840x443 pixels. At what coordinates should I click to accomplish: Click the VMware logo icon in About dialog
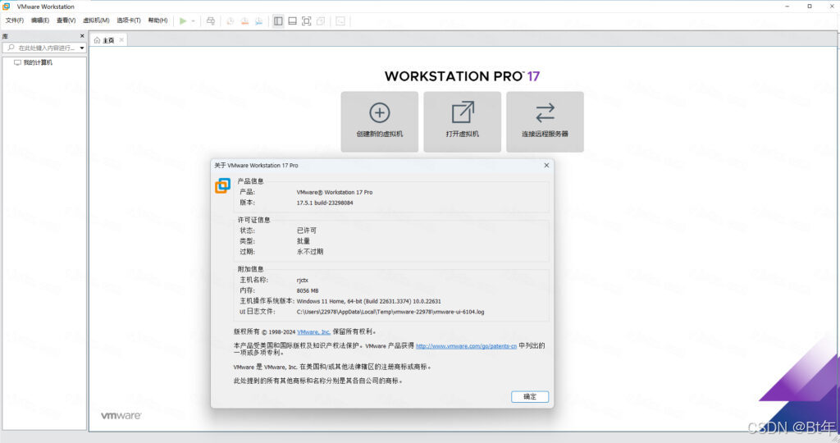click(223, 185)
